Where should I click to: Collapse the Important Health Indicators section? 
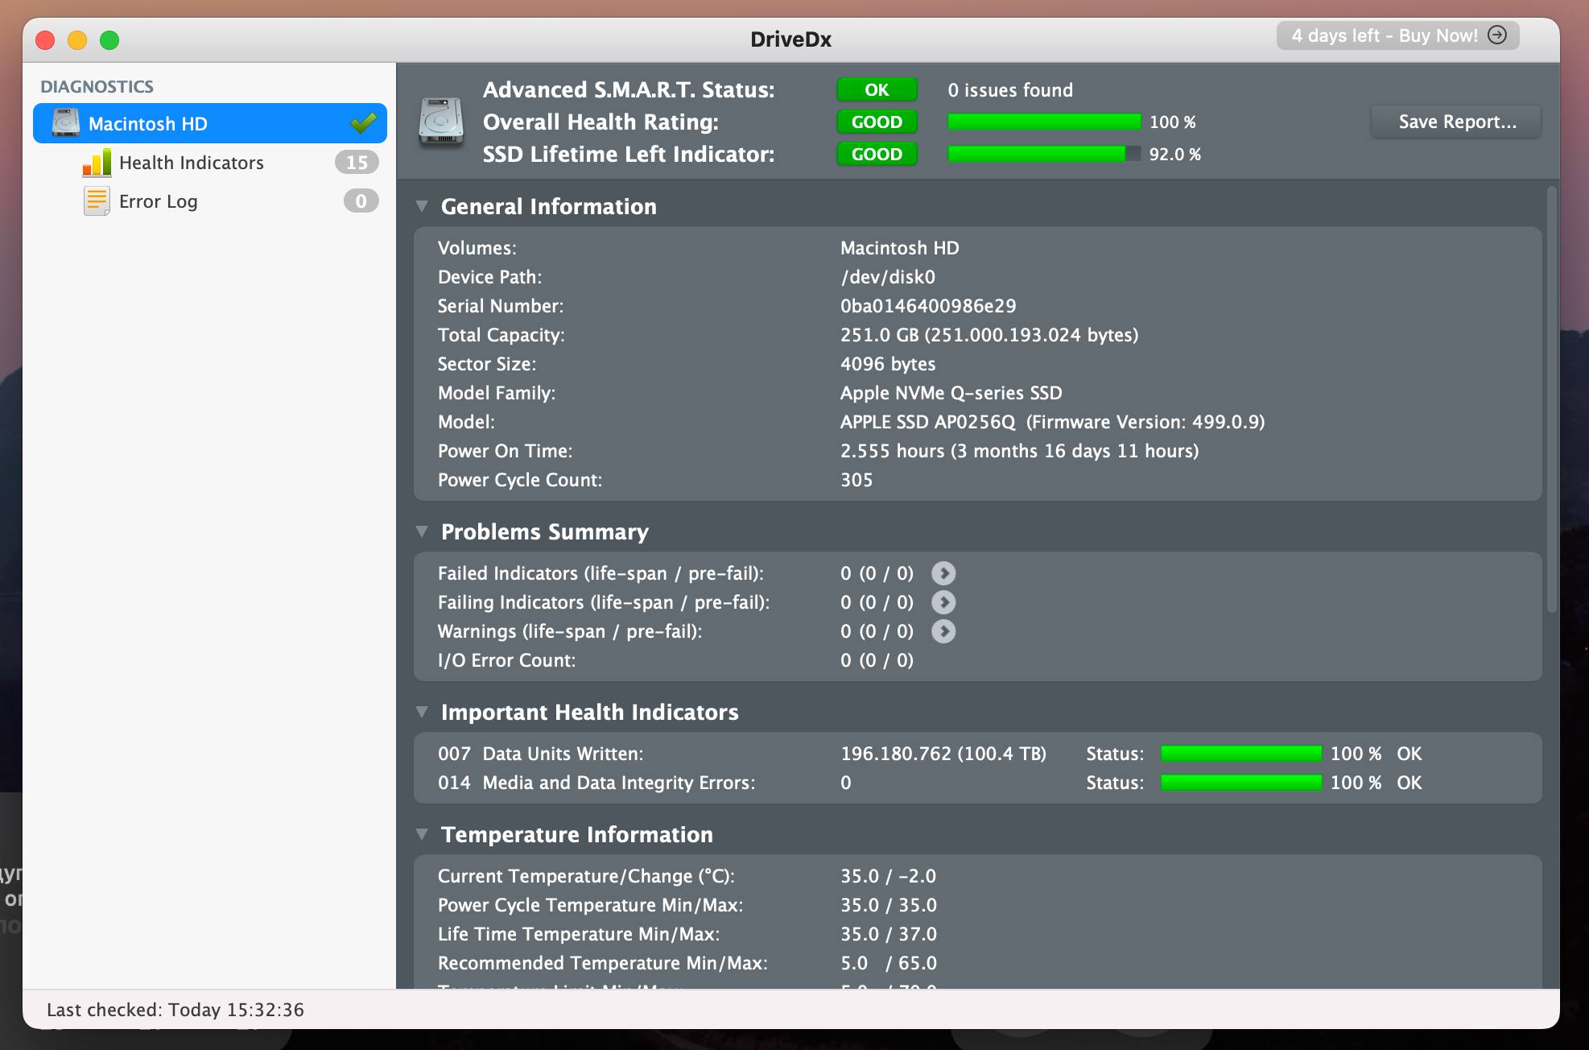click(x=422, y=713)
